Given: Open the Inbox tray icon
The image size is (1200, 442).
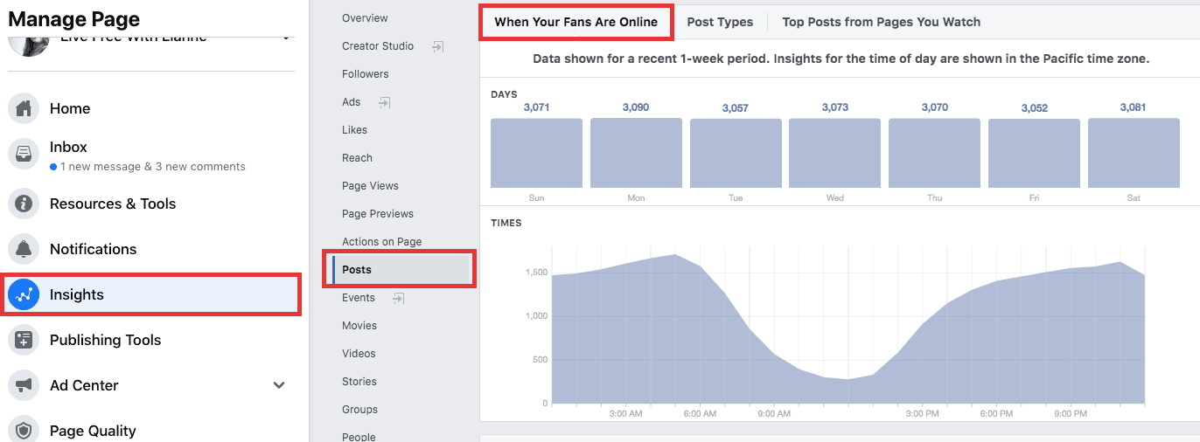Looking at the screenshot, I should point(24,155).
